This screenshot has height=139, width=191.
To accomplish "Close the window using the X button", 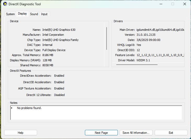I will (x=184, y=4).
